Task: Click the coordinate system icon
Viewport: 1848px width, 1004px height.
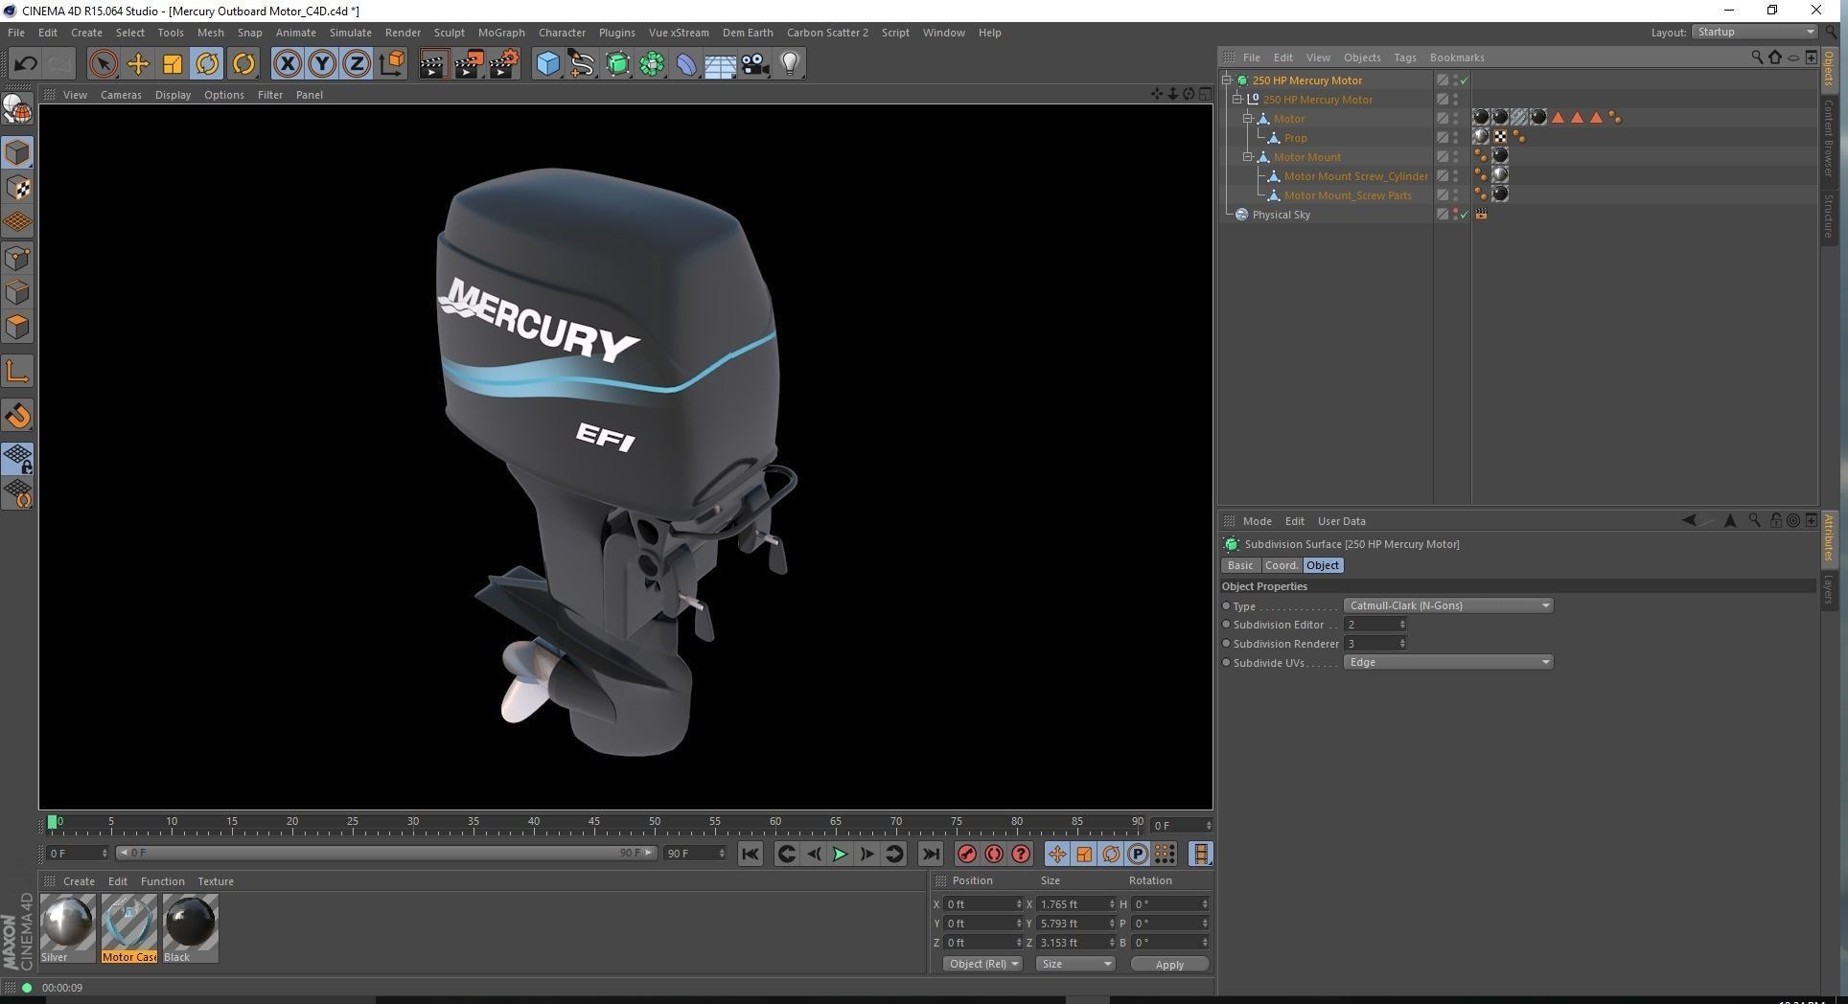Action: point(392,64)
